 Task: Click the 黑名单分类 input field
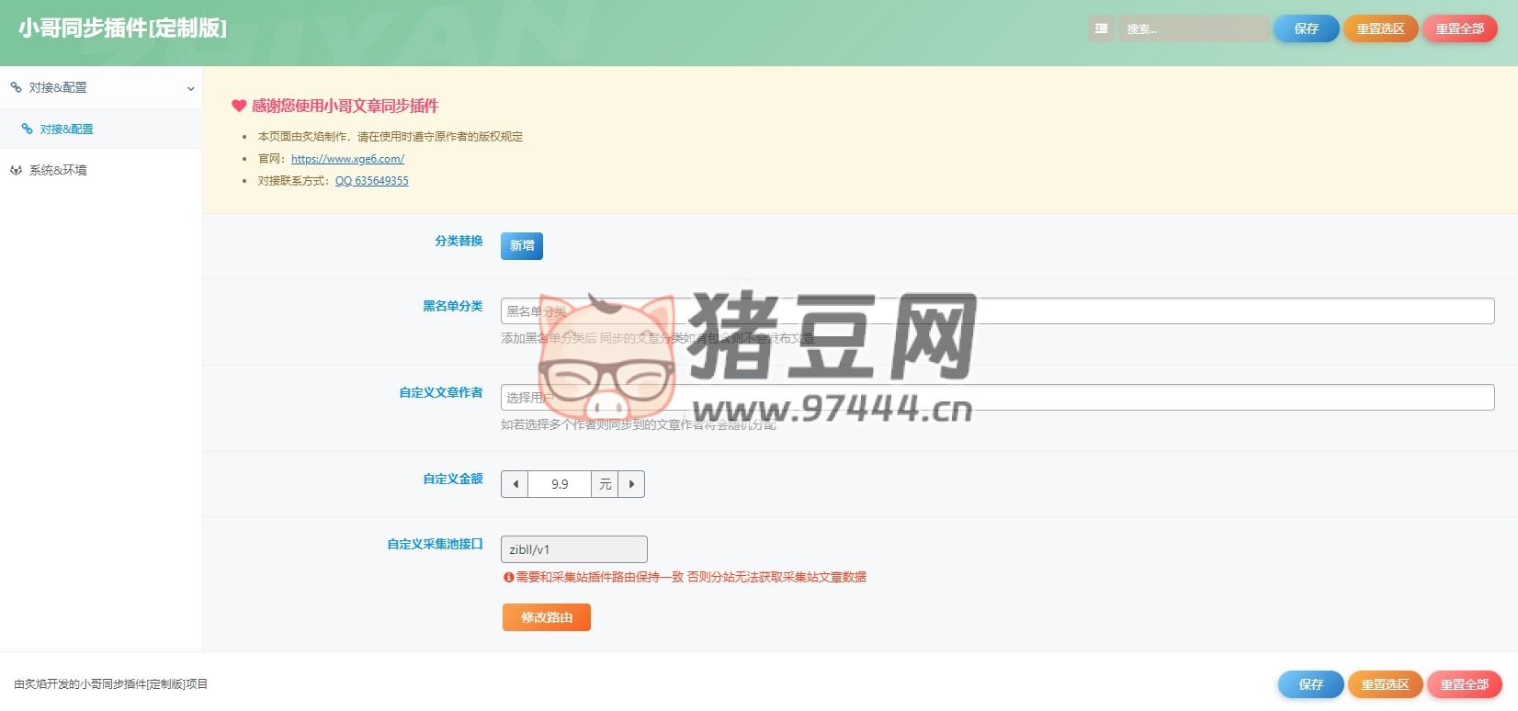pyautogui.click(x=997, y=311)
